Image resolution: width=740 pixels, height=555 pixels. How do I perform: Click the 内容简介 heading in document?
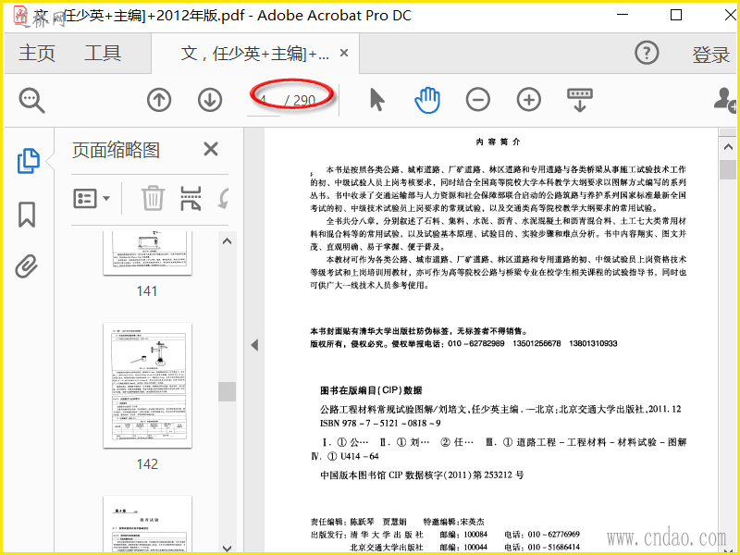pos(498,142)
